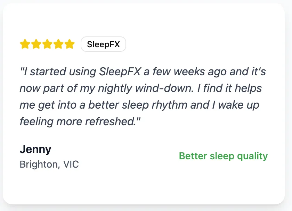Click the second yellow rating star
This screenshot has height=211, width=292.
click(36, 44)
